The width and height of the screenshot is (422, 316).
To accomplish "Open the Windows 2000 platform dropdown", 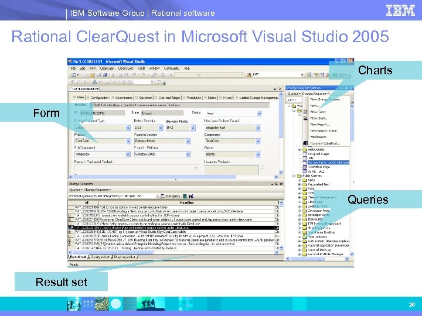I will point(188,154).
